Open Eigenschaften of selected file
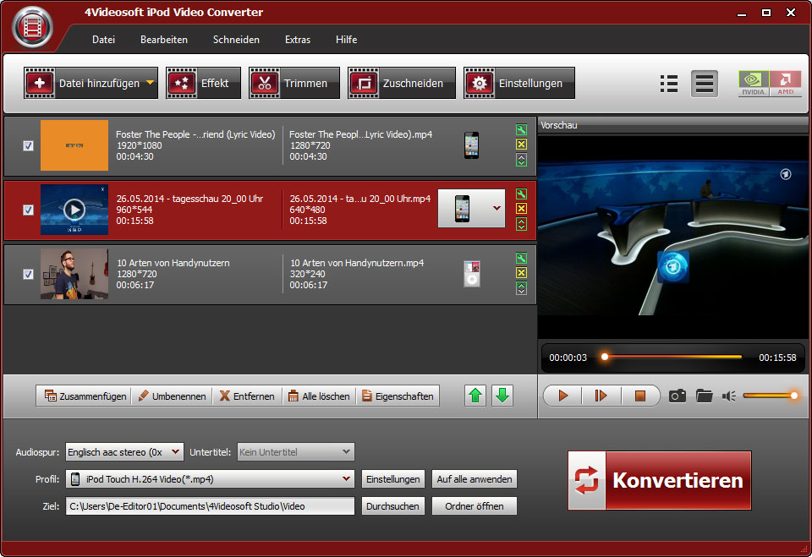The image size is (812, 557). tap(398, 396)
